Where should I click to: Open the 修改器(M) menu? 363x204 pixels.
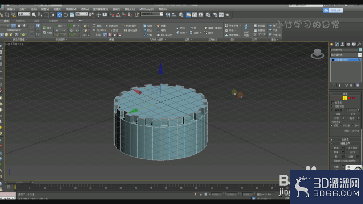pyautogui.click(x=71, y=9)
